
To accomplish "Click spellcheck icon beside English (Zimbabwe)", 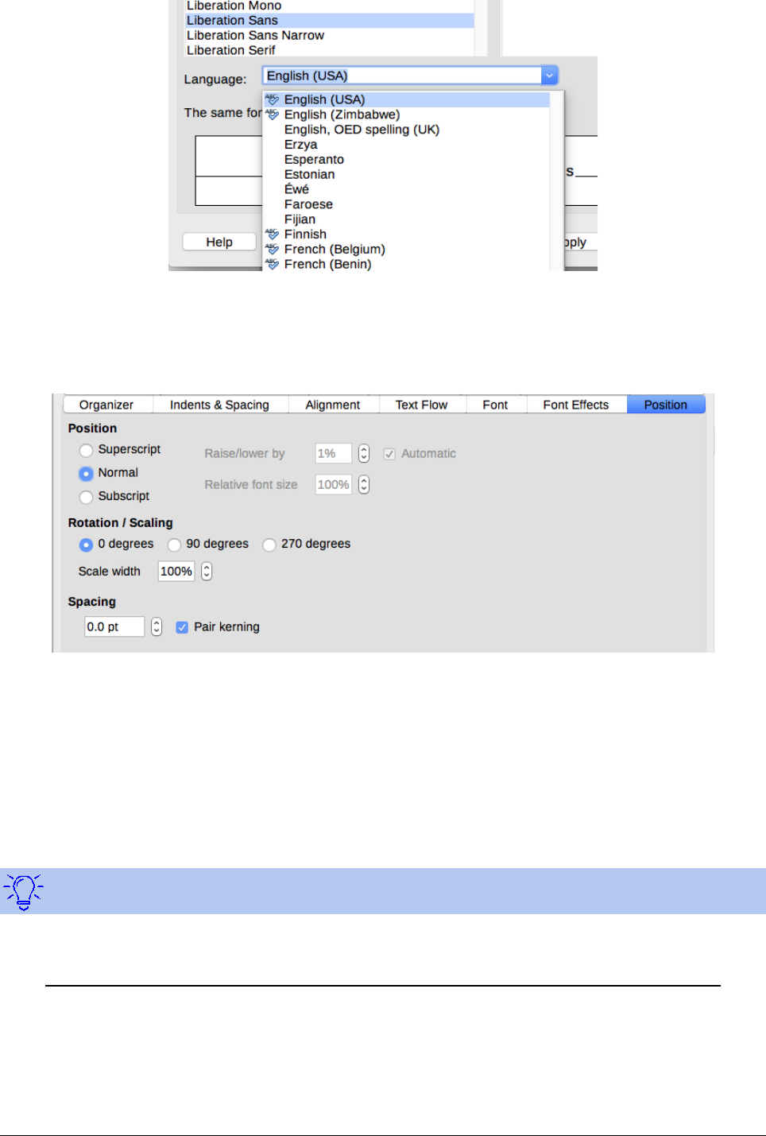I will tap(273, 114).
